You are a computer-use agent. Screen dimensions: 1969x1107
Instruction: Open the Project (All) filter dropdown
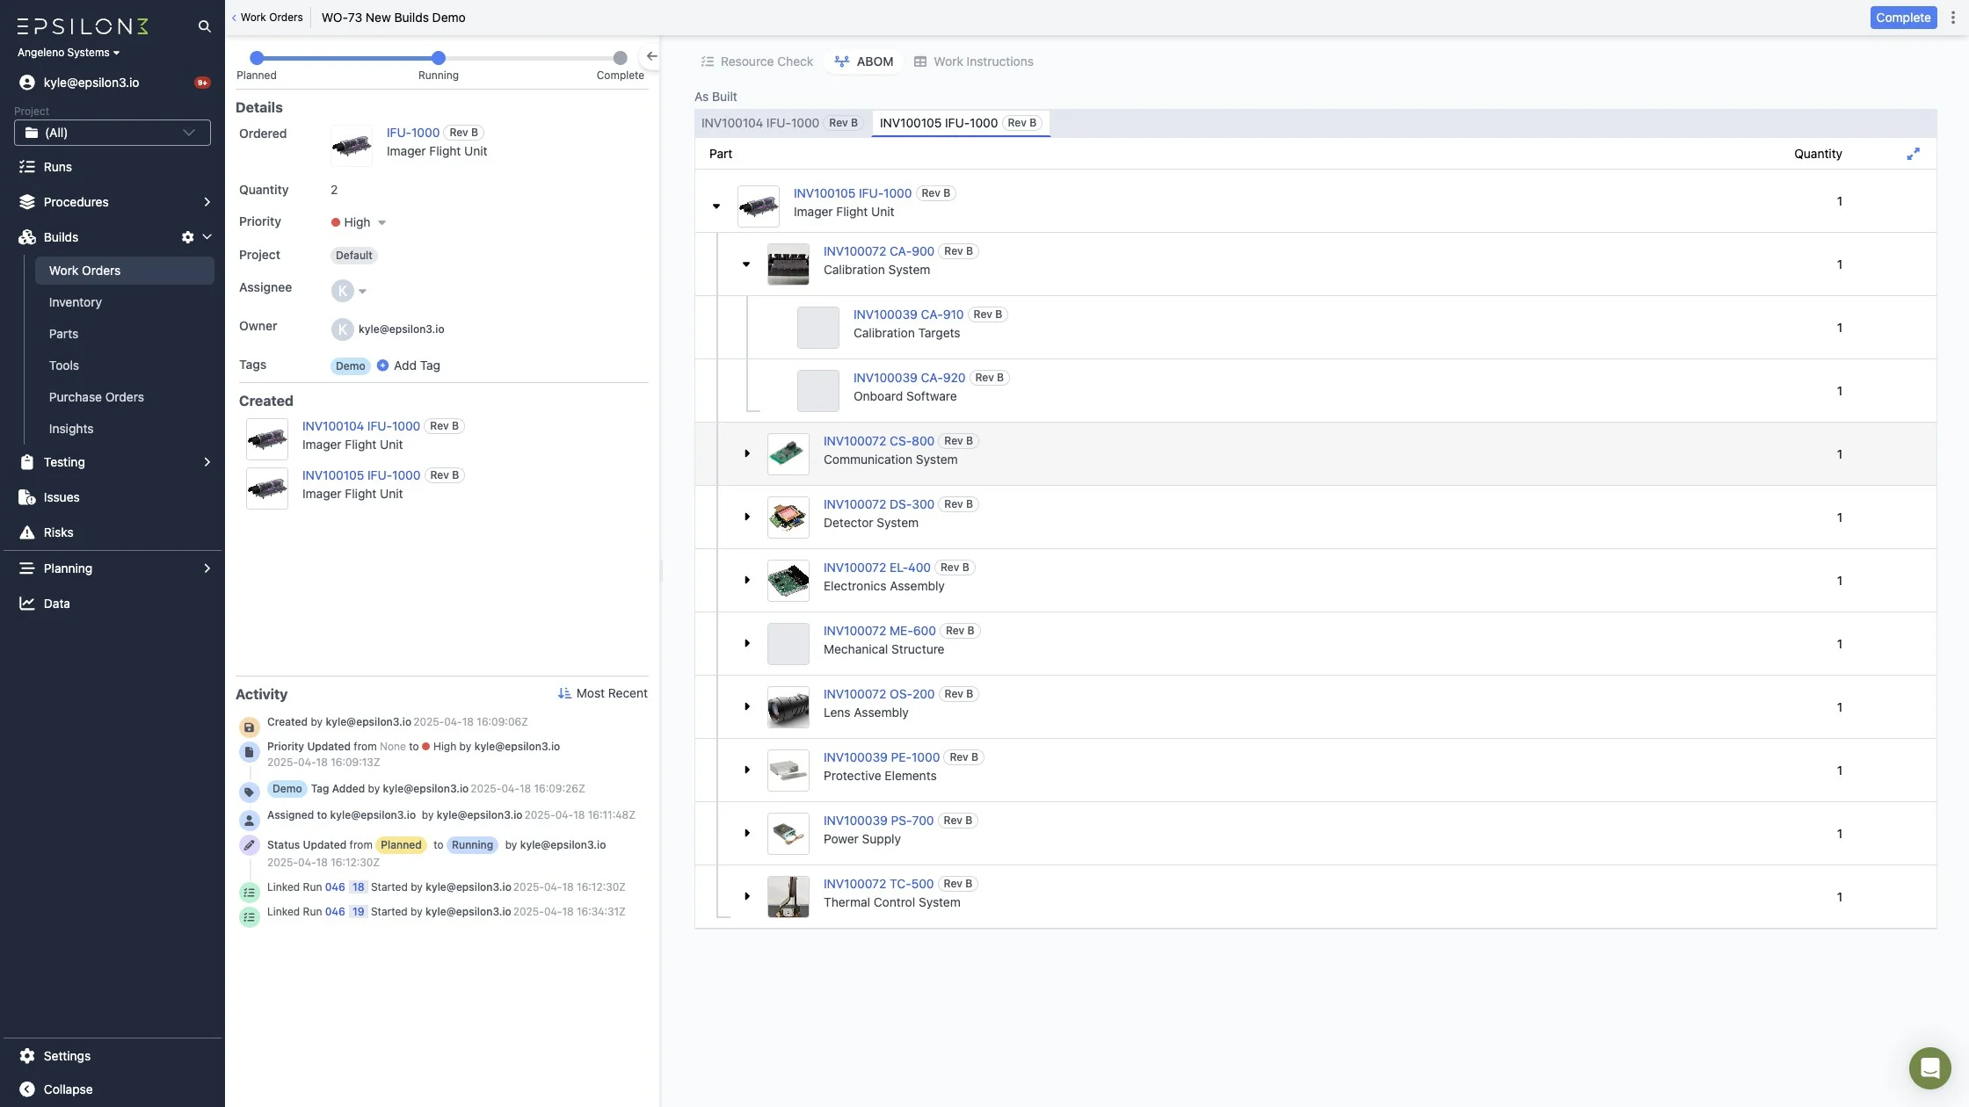pos(113,133)
